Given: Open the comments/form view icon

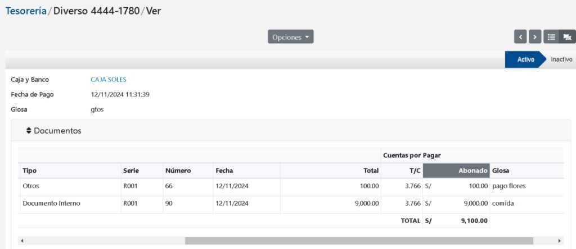Looking at the screenshot, I should (566, 37).
